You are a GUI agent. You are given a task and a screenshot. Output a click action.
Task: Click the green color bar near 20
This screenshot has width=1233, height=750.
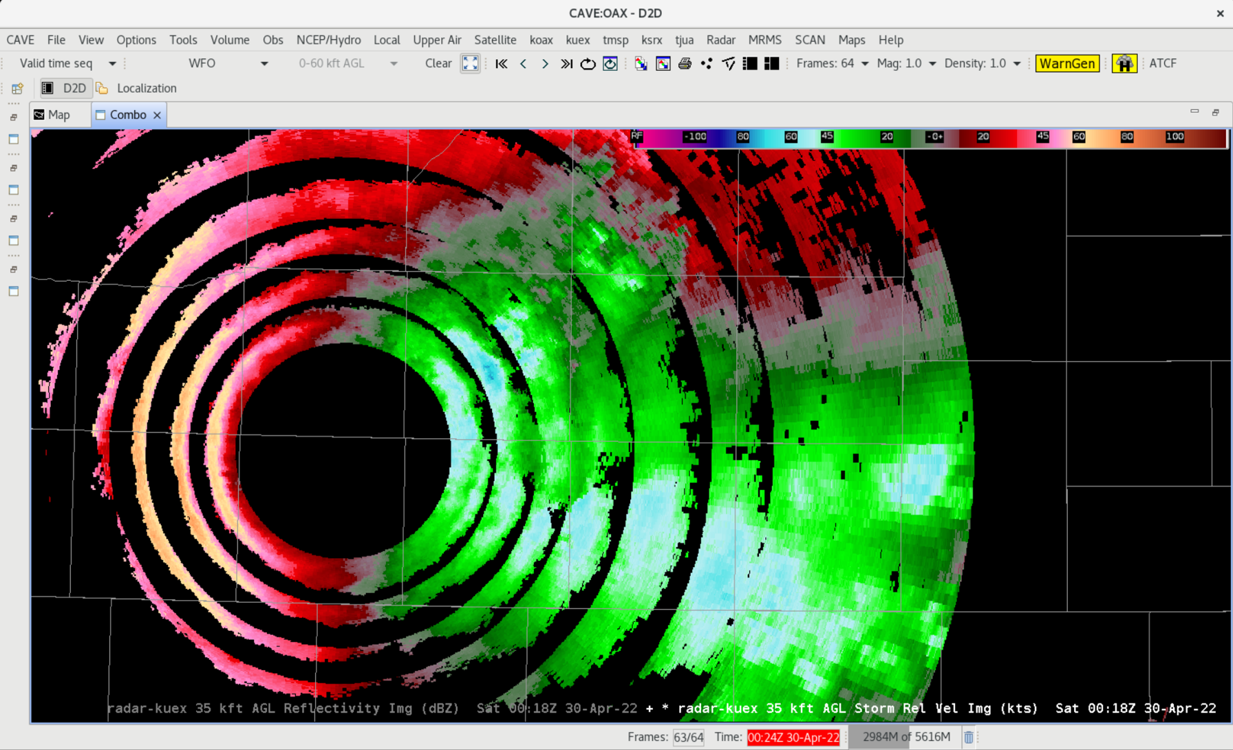(887, 137)
